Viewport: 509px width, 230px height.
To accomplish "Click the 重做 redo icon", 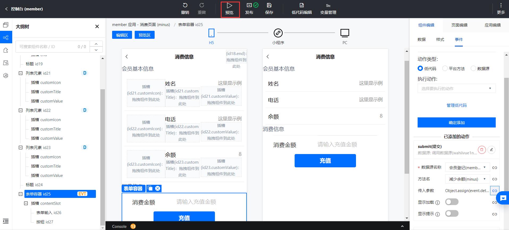I will [202, 5].
